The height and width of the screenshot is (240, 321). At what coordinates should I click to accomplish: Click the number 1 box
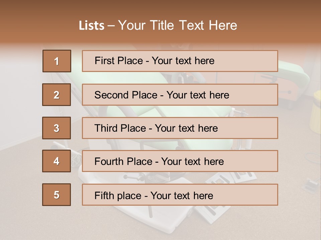pyautogui.click(x=57, y=61)
